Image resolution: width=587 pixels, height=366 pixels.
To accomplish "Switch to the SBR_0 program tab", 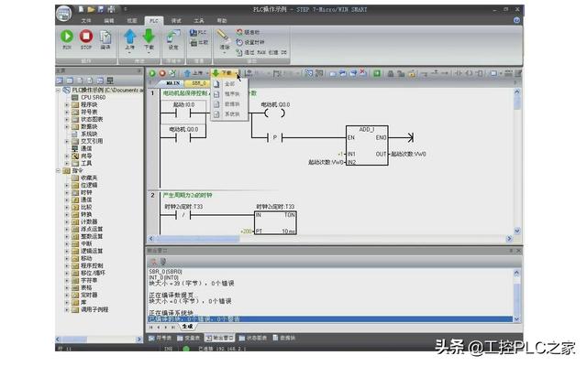I will click(198, 83).
